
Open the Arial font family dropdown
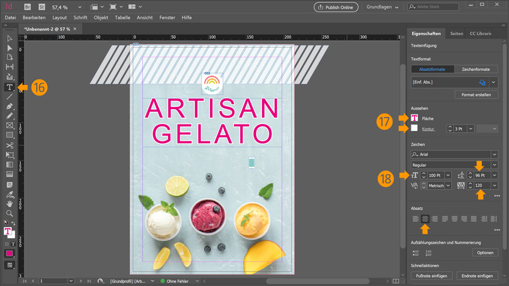click(x=494, y=155)
